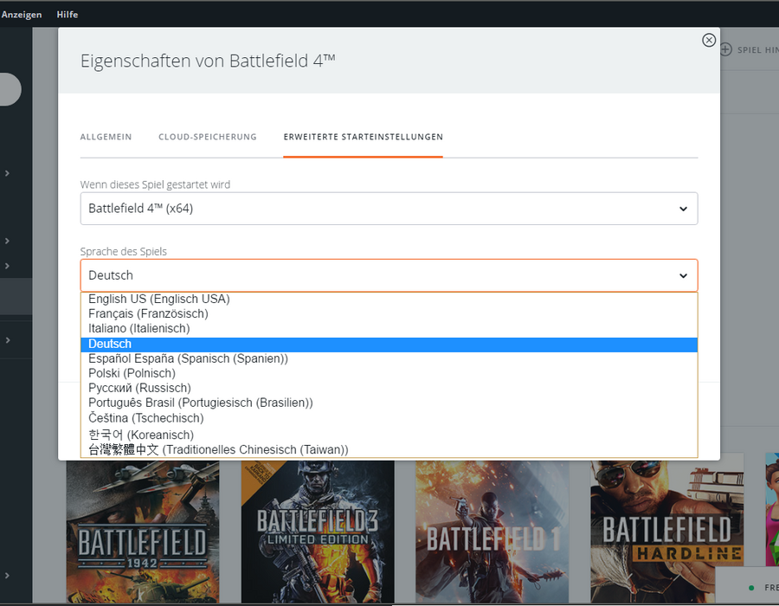Viewport: 779px width, 606px height.
Task: Open the Battlefield 4 (x64) launch dropdown
Action: pyautogui.click(x=389, y=209)
